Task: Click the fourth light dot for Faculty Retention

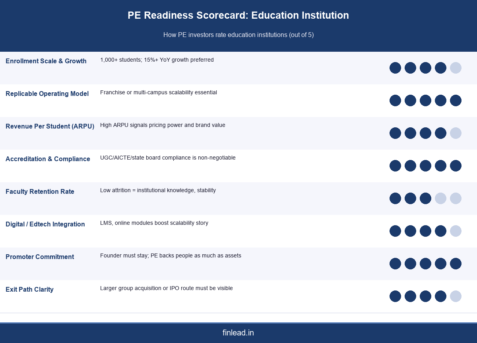Action: (440, 198)
